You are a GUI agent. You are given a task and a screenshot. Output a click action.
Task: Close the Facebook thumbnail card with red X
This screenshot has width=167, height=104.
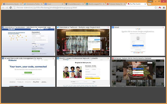[53, 27]
